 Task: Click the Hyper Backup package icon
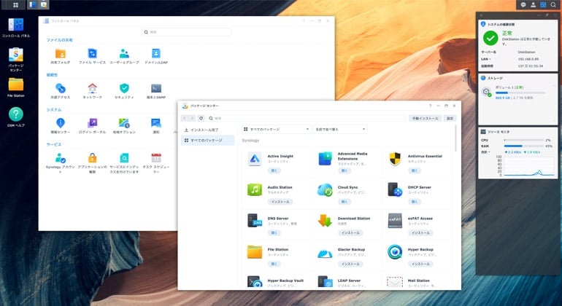395,251
